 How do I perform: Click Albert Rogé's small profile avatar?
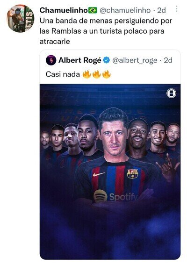click(x=51, y=60)
